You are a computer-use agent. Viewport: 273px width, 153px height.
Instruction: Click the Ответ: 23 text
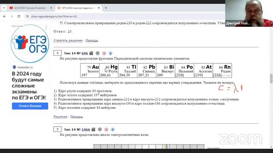(63, 31)
